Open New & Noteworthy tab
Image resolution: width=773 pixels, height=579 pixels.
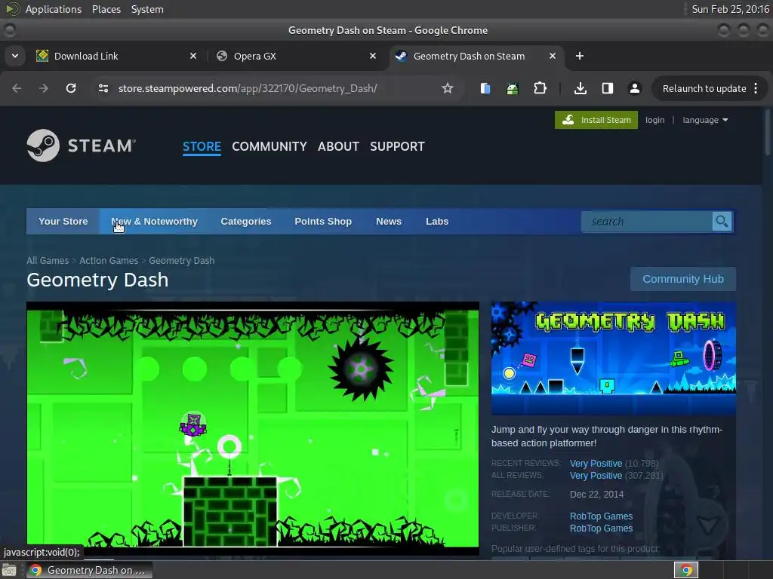154,222
